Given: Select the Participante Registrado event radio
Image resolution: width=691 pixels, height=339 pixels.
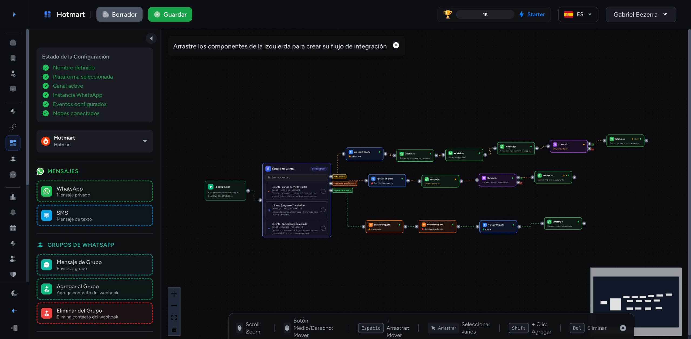Looking at the screenshot, I should 323,228.
